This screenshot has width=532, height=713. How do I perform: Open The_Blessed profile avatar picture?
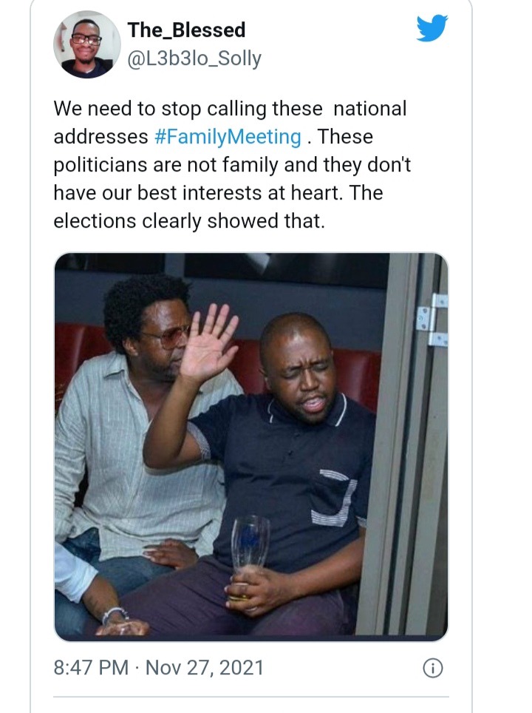click(86, 44)
